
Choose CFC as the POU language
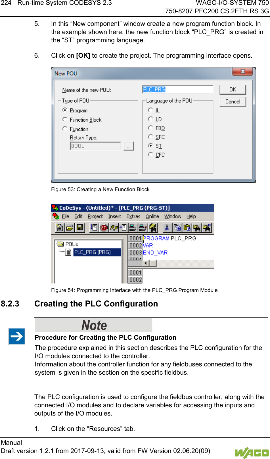coord(150,155)
